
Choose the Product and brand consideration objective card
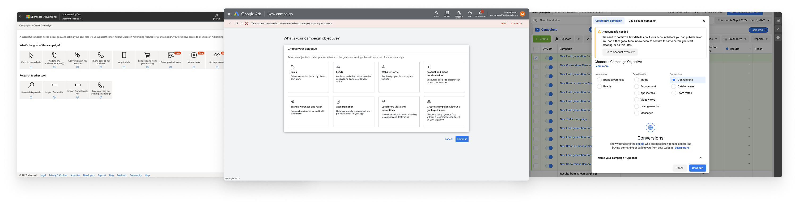click(444, 77)
